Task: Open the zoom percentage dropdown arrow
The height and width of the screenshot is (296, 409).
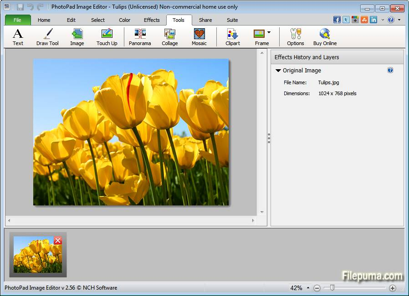Action: point(308,288)
